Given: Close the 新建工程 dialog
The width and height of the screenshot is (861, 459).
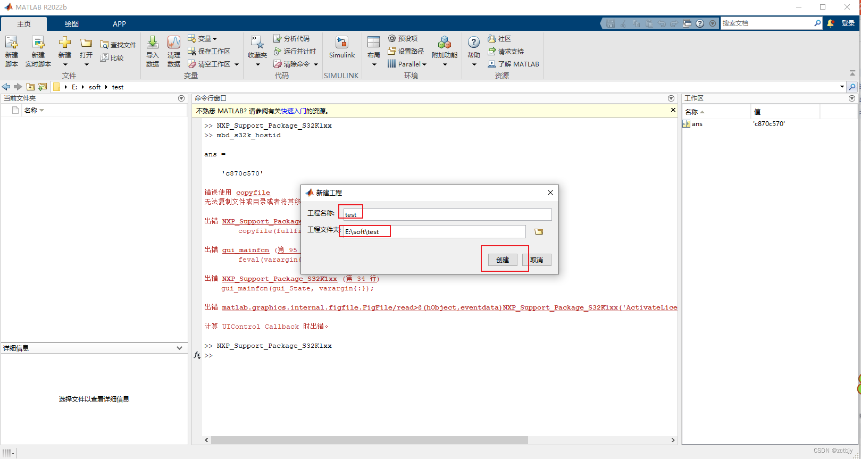Looking at the screenshot, I should click(550, 193).
